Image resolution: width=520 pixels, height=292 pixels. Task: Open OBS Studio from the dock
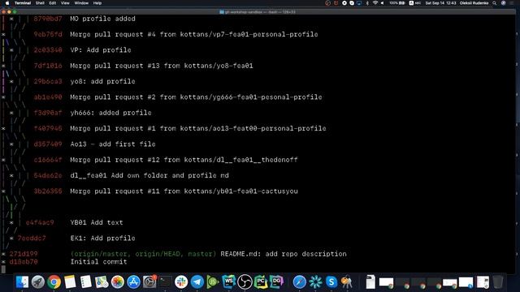pyautogui.click(x=245, y=282)
